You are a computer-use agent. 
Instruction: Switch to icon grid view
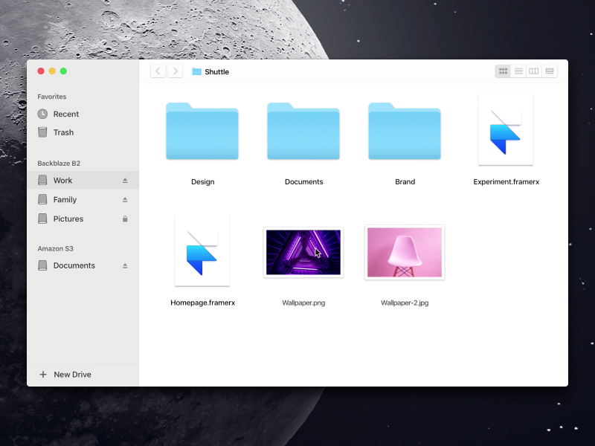click(504, 71)
